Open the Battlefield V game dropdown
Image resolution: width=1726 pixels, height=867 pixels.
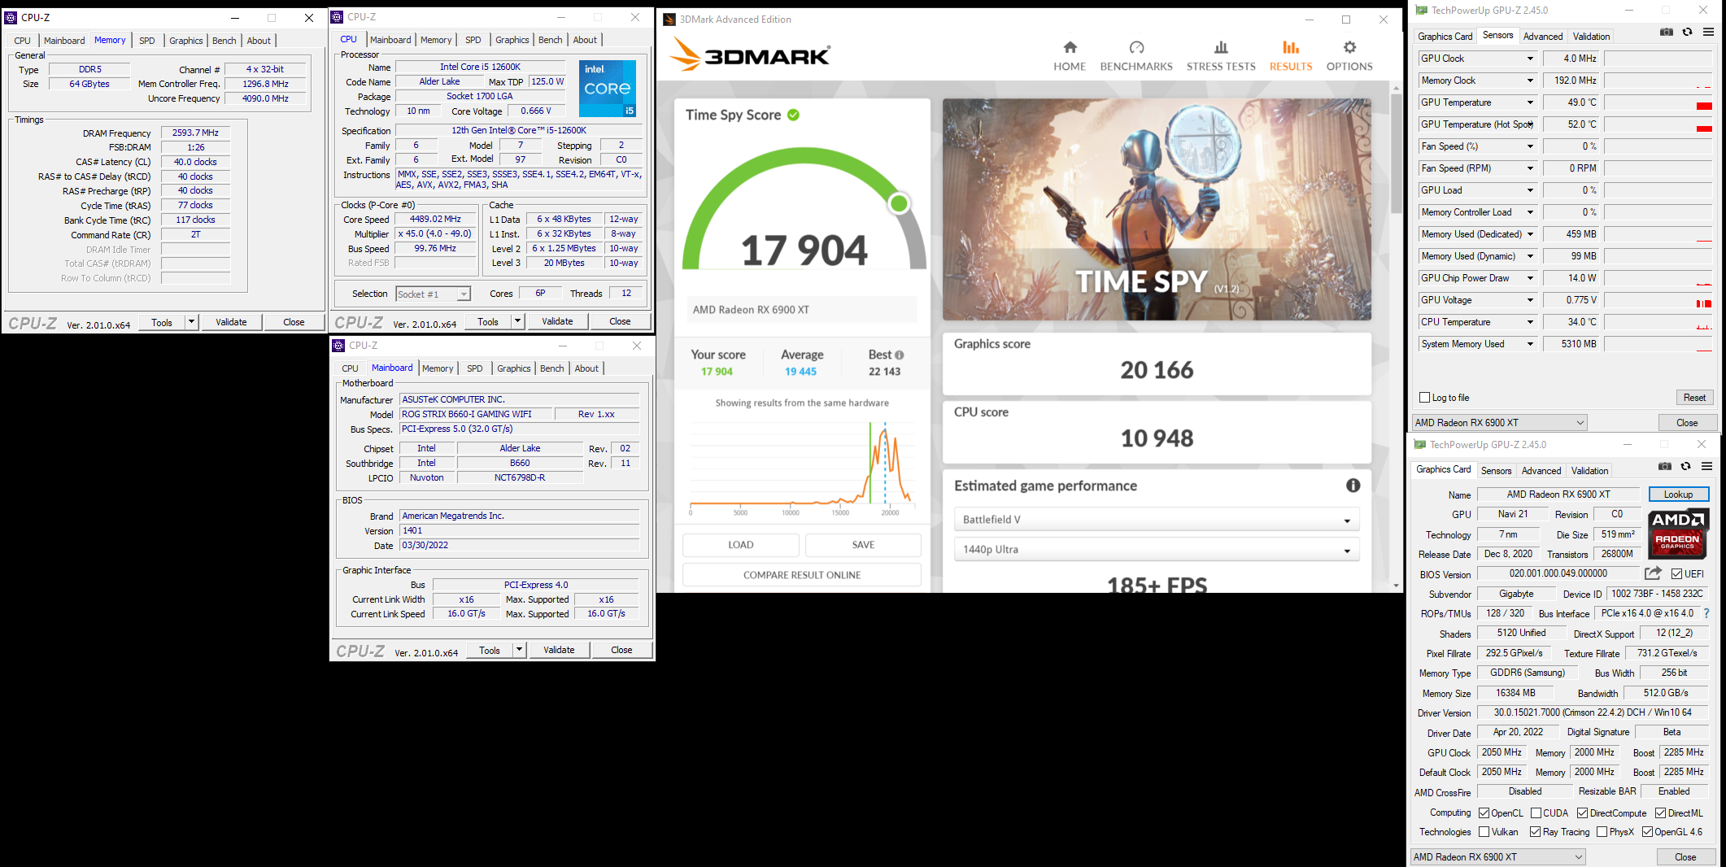click(x=1156, y=520)
